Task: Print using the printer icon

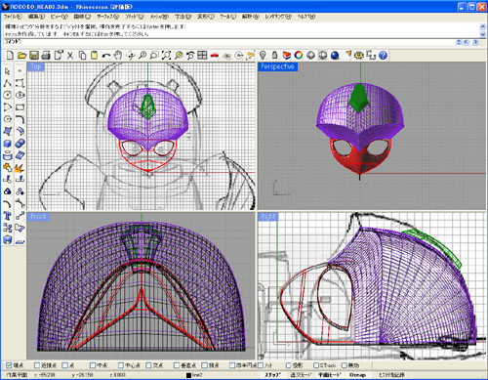Action: tap(46, 56)
